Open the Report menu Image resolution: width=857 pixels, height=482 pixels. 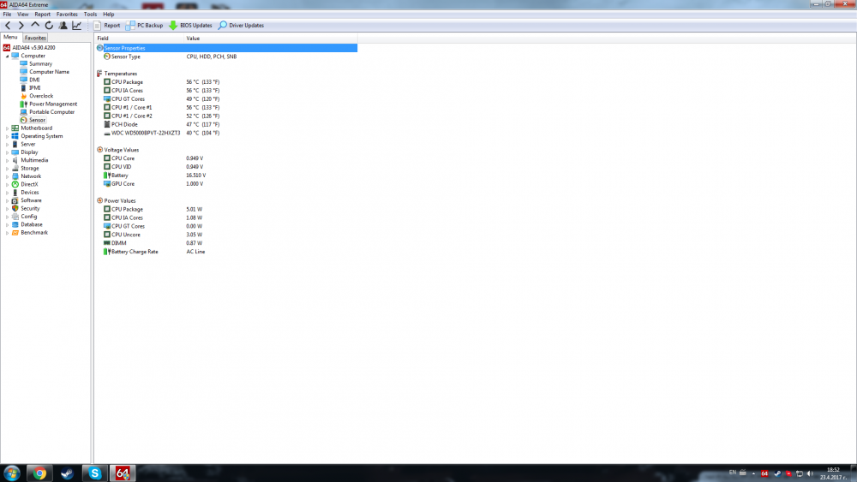(42, 15)
